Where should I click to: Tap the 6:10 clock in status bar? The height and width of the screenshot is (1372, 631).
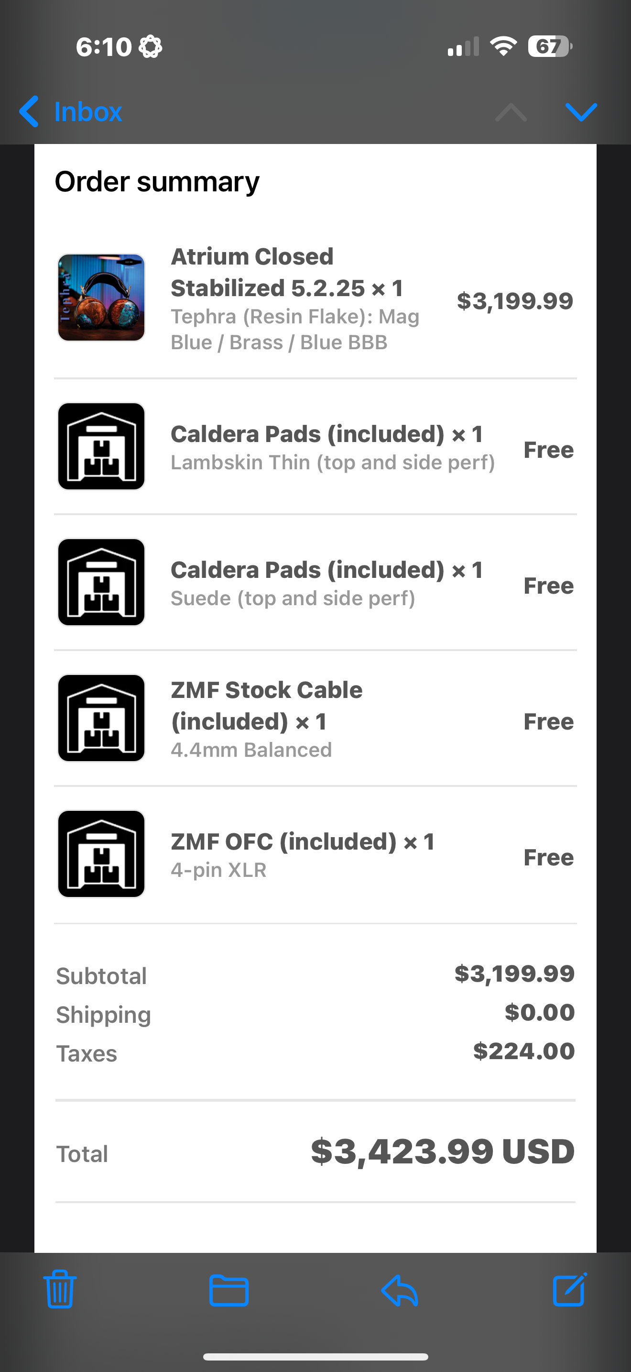104,47
